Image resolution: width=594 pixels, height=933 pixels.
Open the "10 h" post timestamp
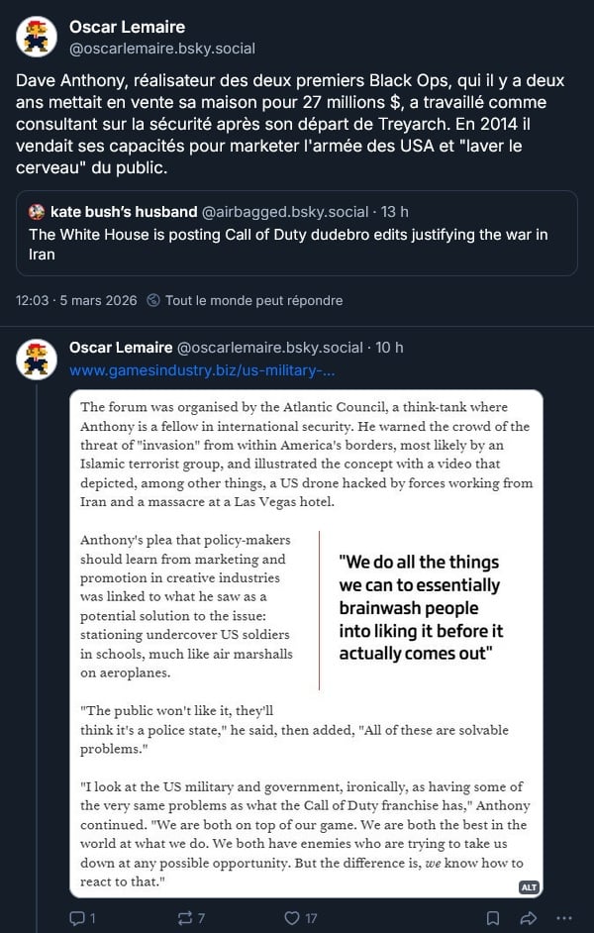tap(389, 348)
